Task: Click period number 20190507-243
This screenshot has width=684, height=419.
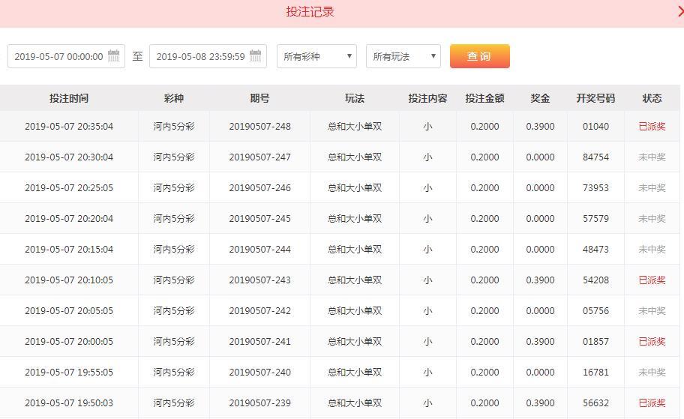Action: 259,280
